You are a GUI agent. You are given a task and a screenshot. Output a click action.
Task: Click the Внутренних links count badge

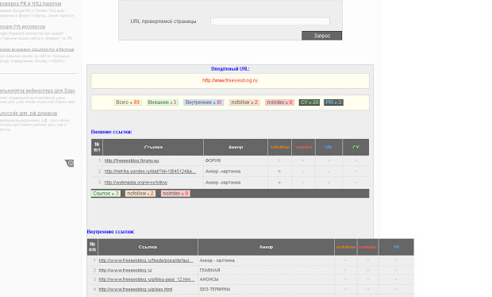[x=203, y=102]
